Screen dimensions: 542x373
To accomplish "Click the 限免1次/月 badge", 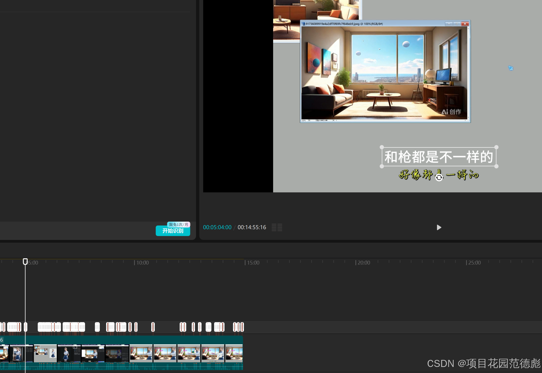I will tap(179, 224).
